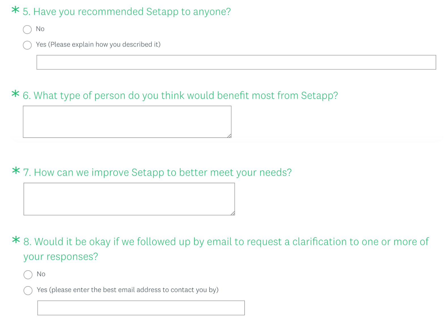Select the No radio circle for email follow-up
445x328 pixels.
pos(28,274)
